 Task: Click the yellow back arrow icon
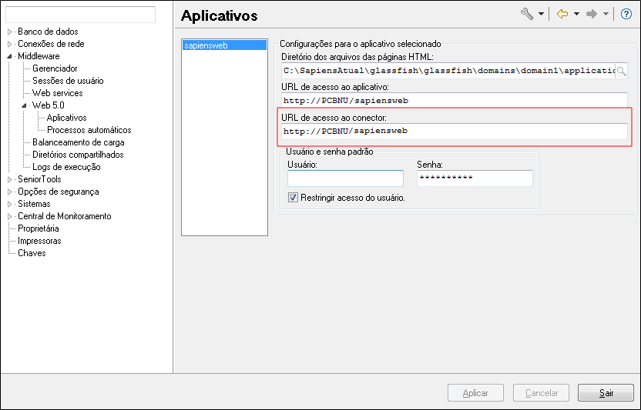pyautogui.click(x=562, y=14)
